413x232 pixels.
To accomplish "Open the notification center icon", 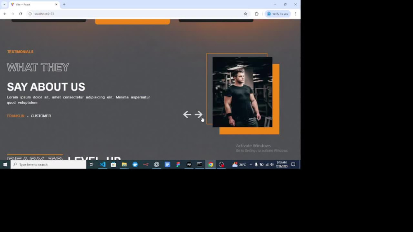I will (x=293, y=164).
